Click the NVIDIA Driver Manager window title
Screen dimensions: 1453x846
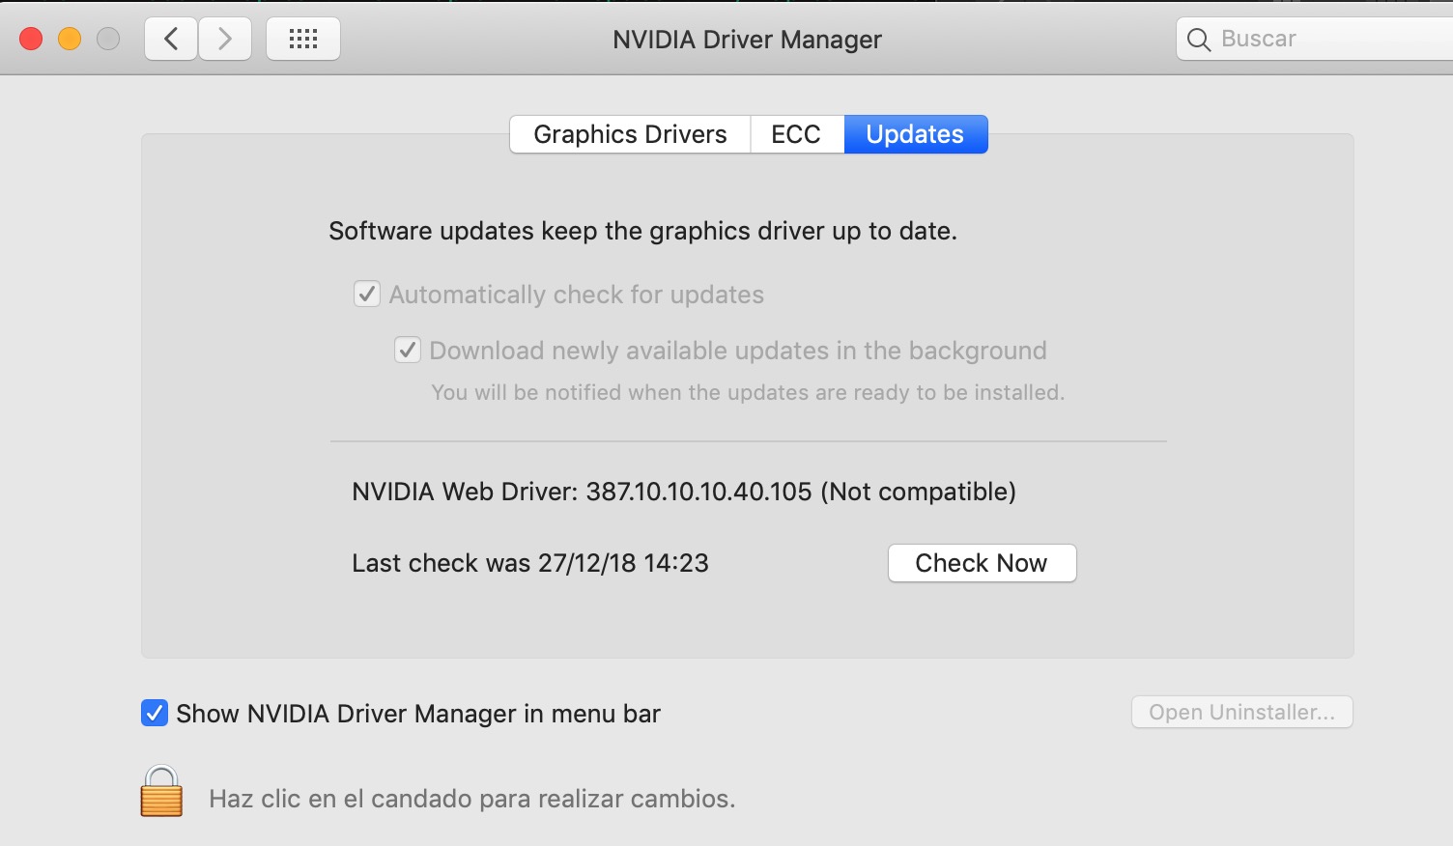coord(747,40)
